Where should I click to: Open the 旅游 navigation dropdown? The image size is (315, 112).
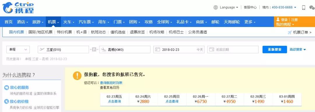pos(38,22)
